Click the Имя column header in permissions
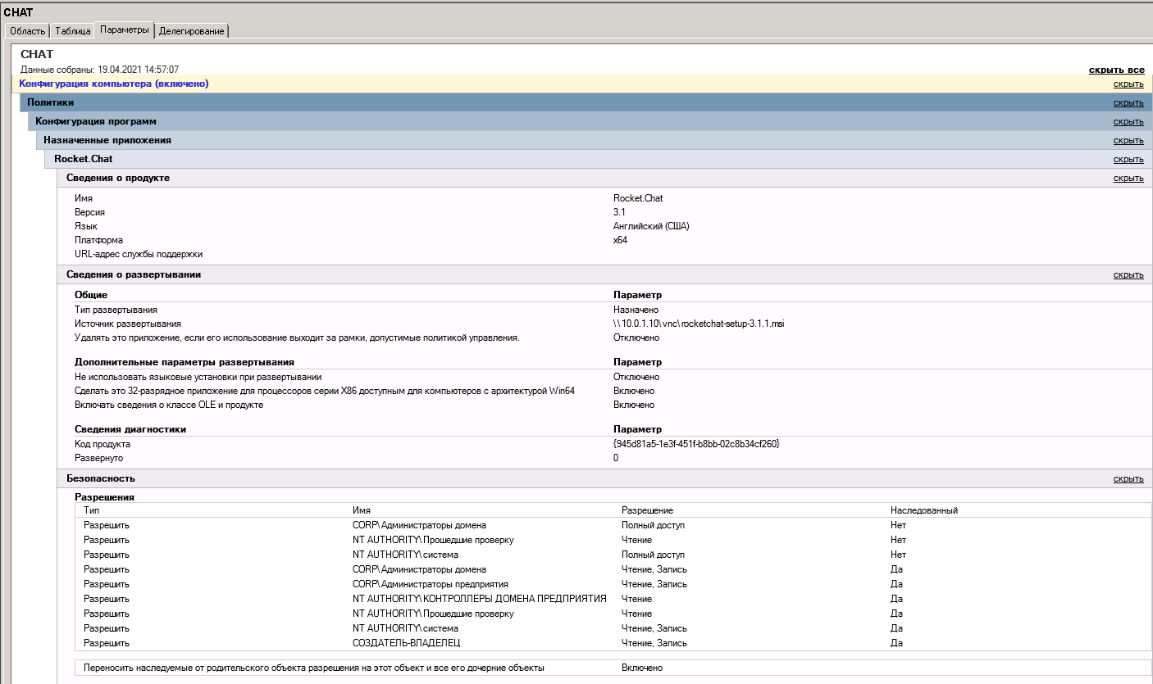Viewport: 1153px width, 684px height. point(362,510)
